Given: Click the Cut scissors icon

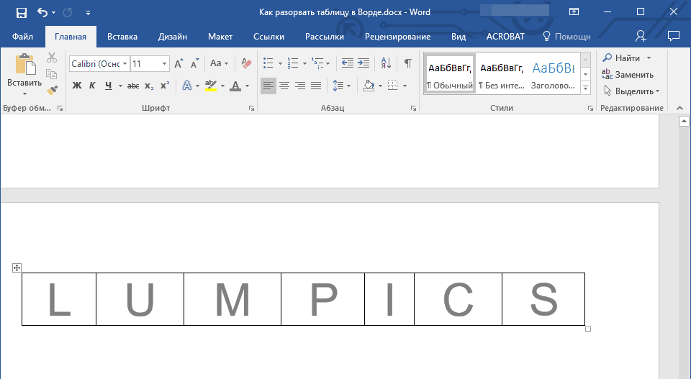Looking at the screenshot, I should coord(51,58).
